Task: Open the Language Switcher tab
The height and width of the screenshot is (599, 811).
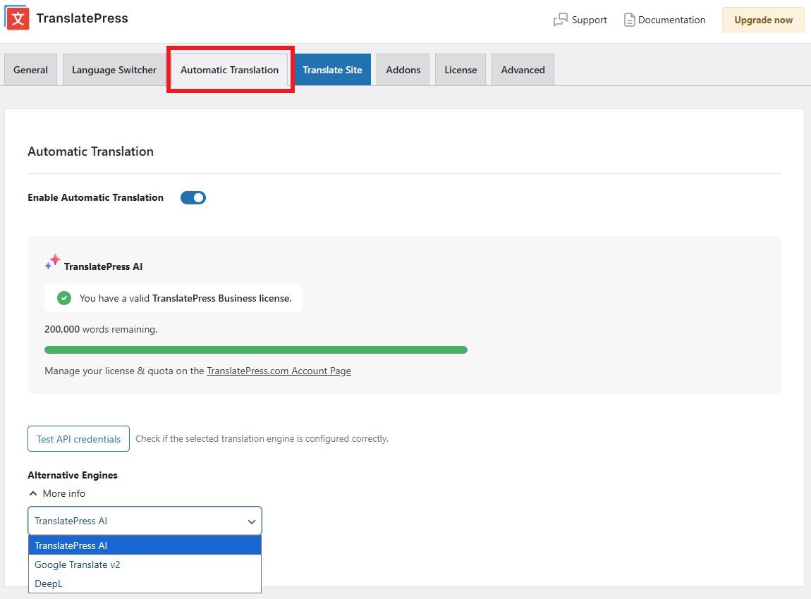Action: (x=114, y=69)
